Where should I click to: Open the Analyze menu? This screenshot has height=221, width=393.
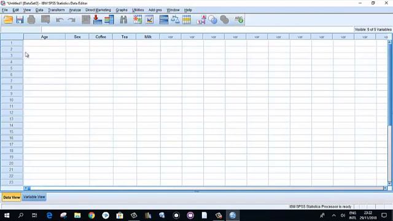75,10
